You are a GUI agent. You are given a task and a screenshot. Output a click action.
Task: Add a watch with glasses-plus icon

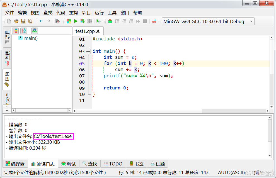[154, 21]
